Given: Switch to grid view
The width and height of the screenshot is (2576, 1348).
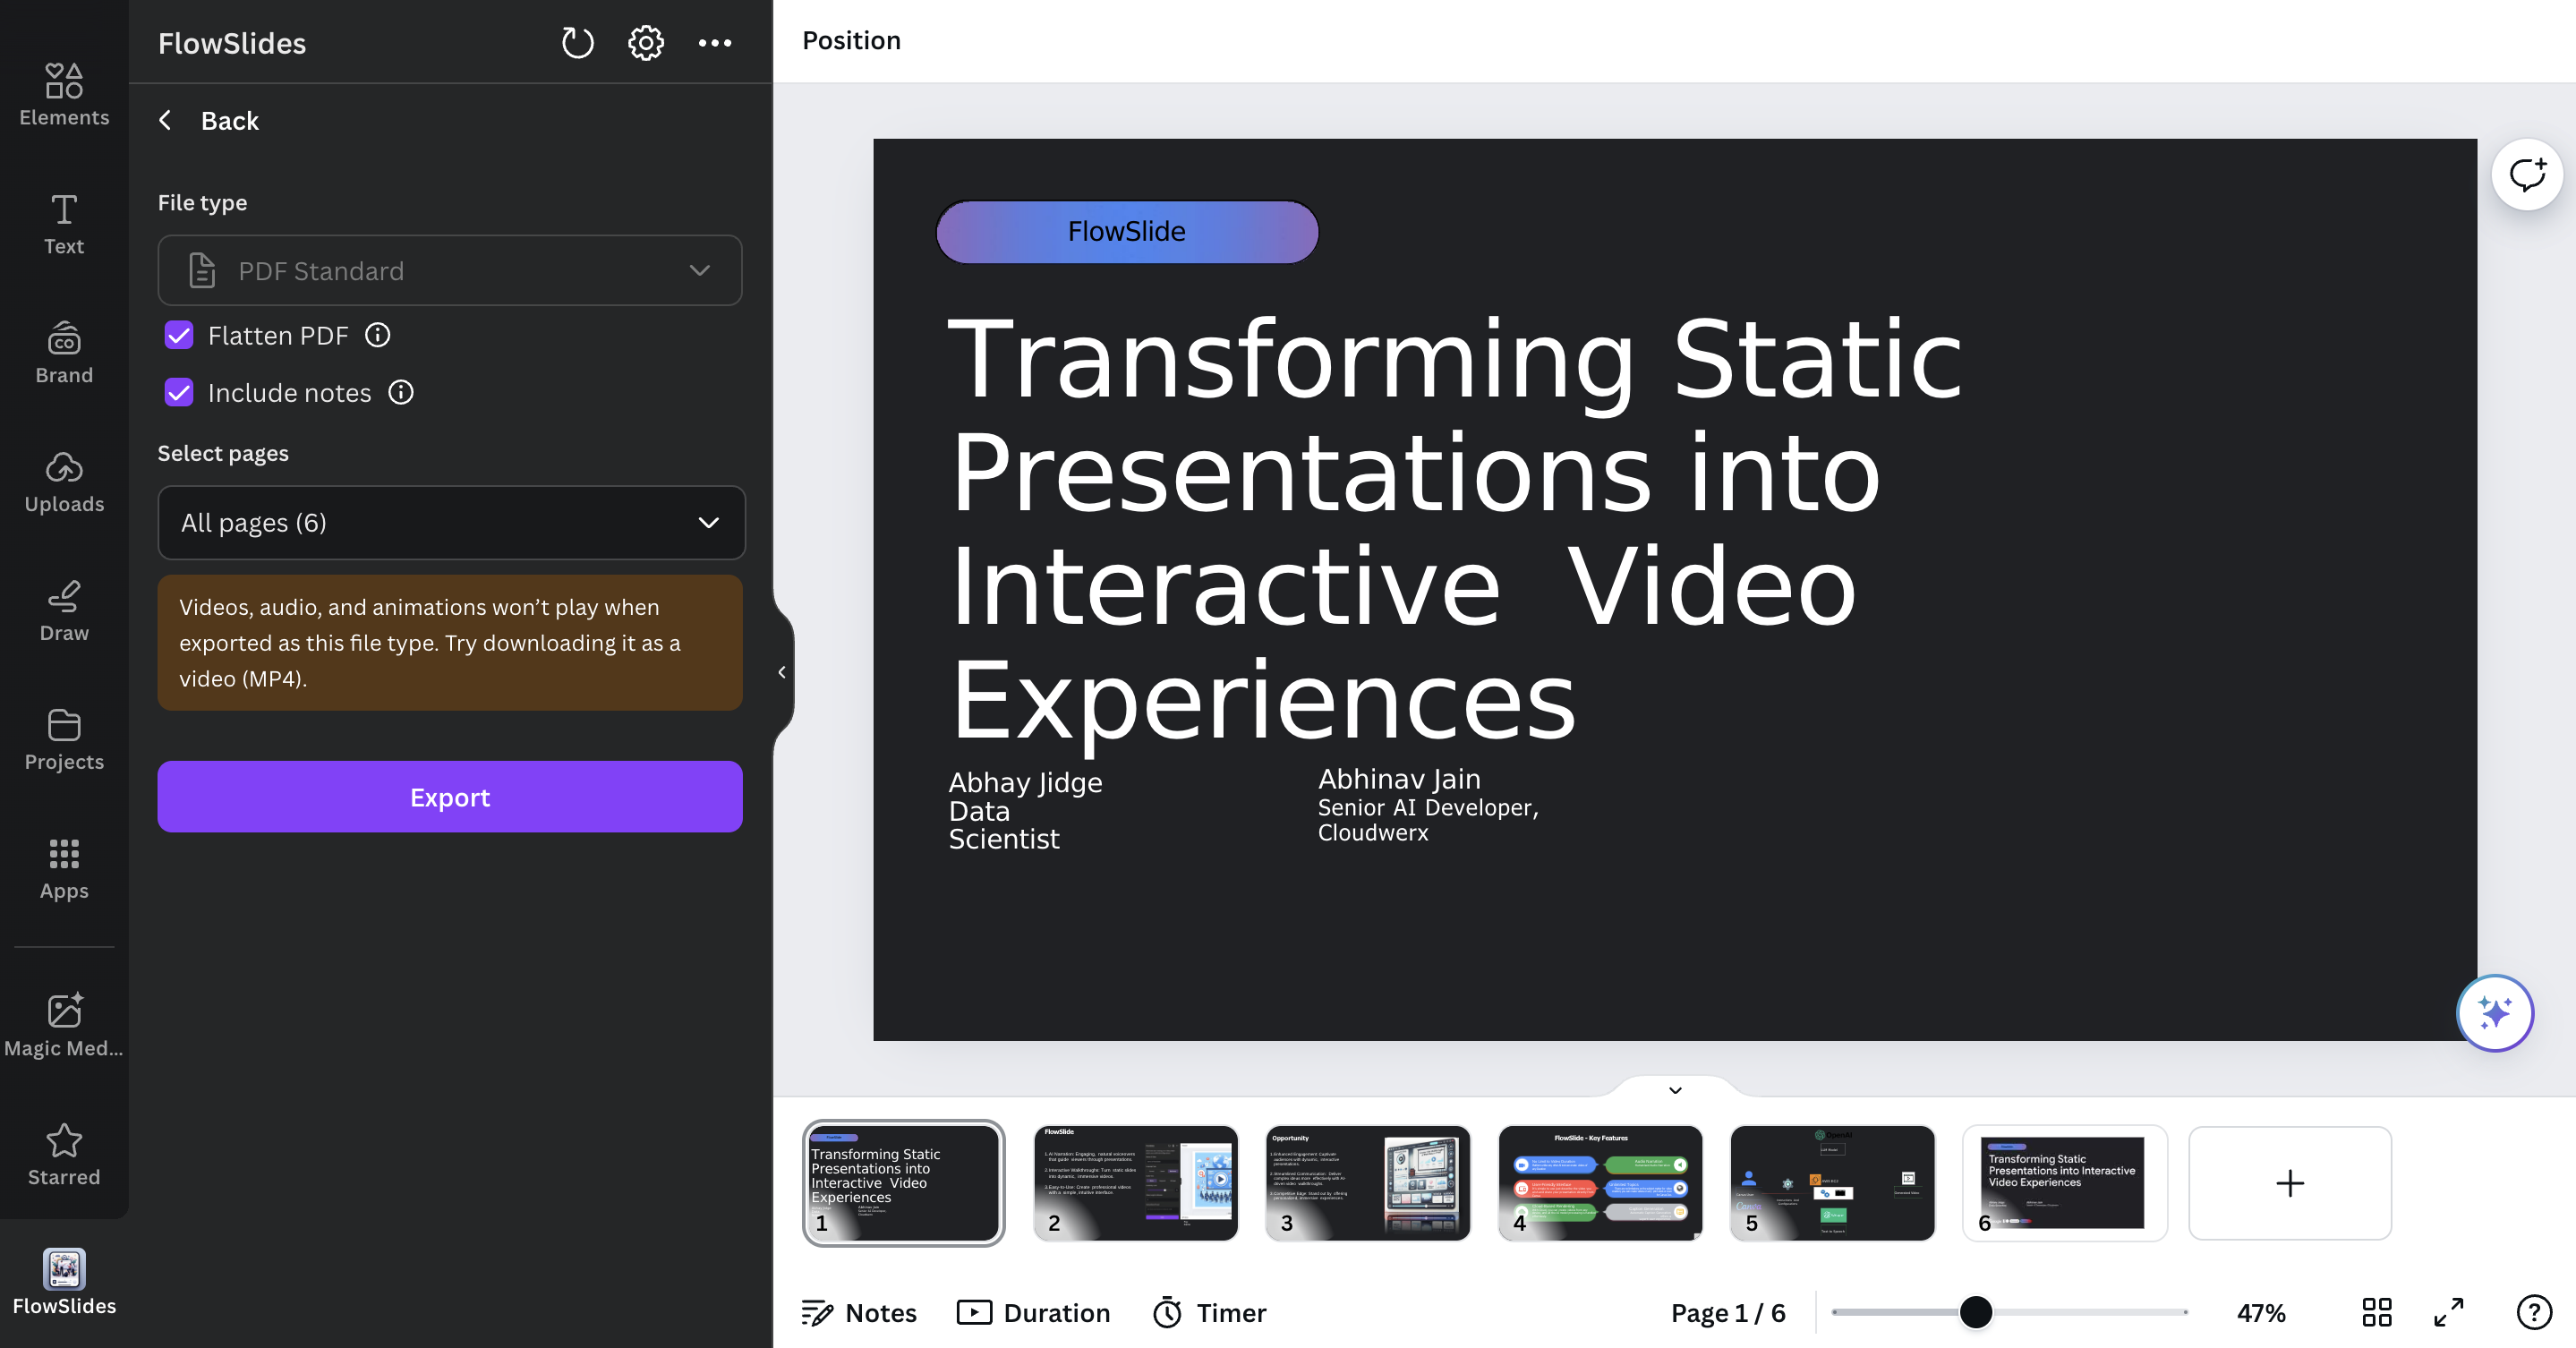Looking at the screenshot, I should (2376, 1312).
